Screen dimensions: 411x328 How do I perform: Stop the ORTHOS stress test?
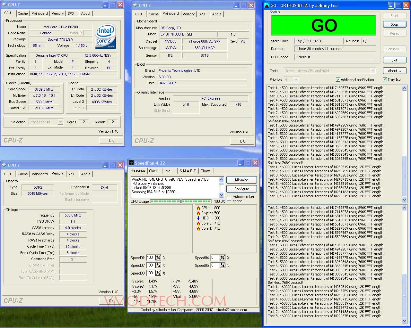tap(394, 24)
